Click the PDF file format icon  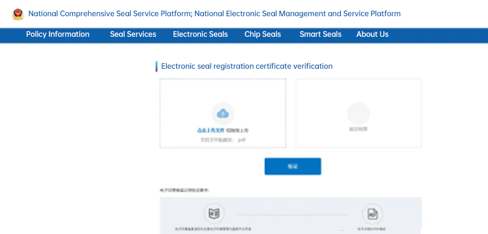tap(372, 213)
